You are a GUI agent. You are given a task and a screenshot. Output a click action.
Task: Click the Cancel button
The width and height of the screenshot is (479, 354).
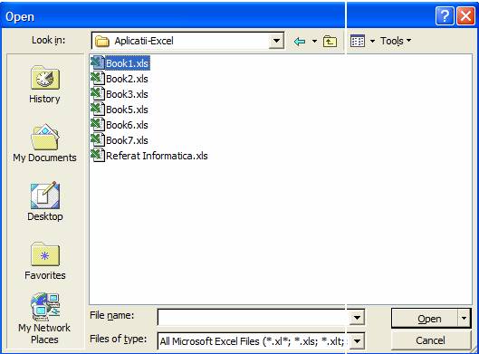430,340
